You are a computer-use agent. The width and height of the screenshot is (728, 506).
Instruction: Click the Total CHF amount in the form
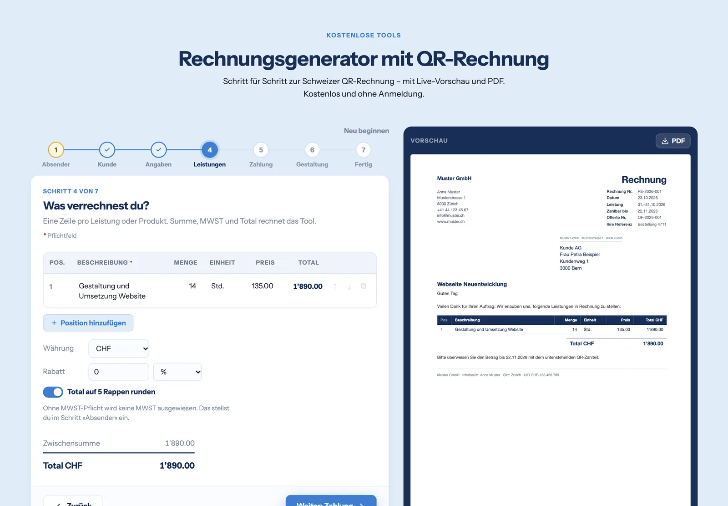(177, 465)
